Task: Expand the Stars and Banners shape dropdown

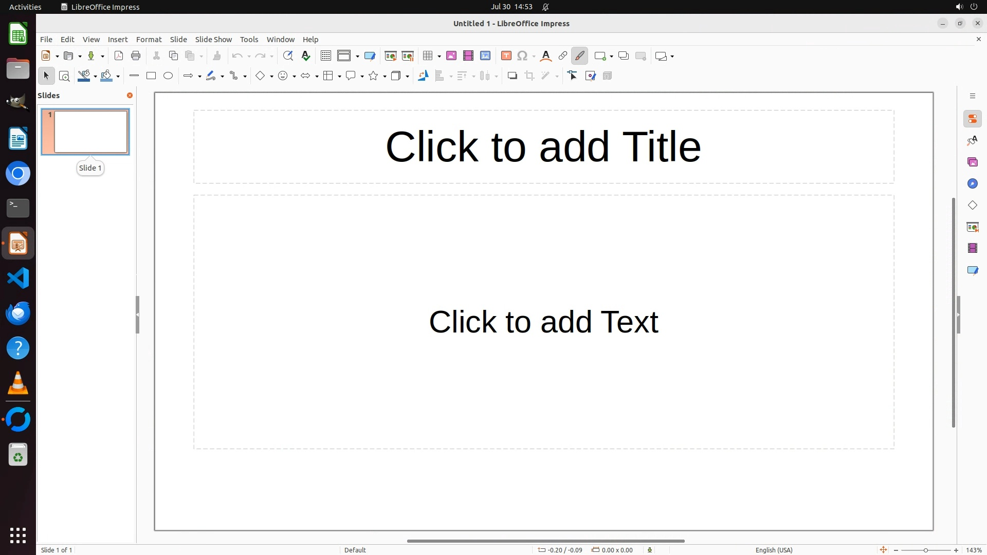Action: [385, 77]
